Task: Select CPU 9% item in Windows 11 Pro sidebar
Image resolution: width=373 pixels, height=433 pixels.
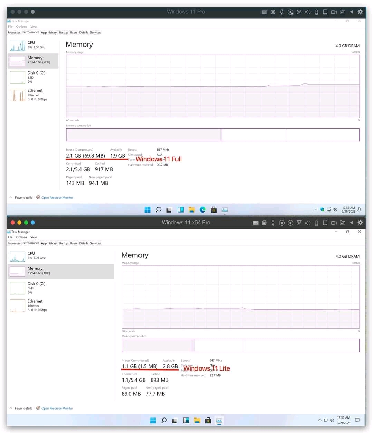Action: coord(33,46)
